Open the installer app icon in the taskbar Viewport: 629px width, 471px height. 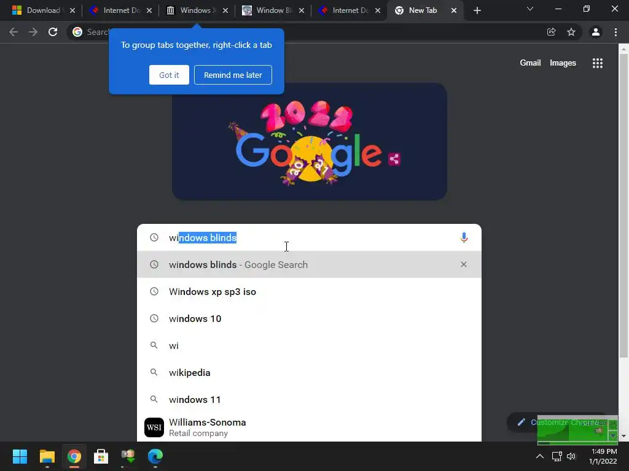[x=128, y=456]
